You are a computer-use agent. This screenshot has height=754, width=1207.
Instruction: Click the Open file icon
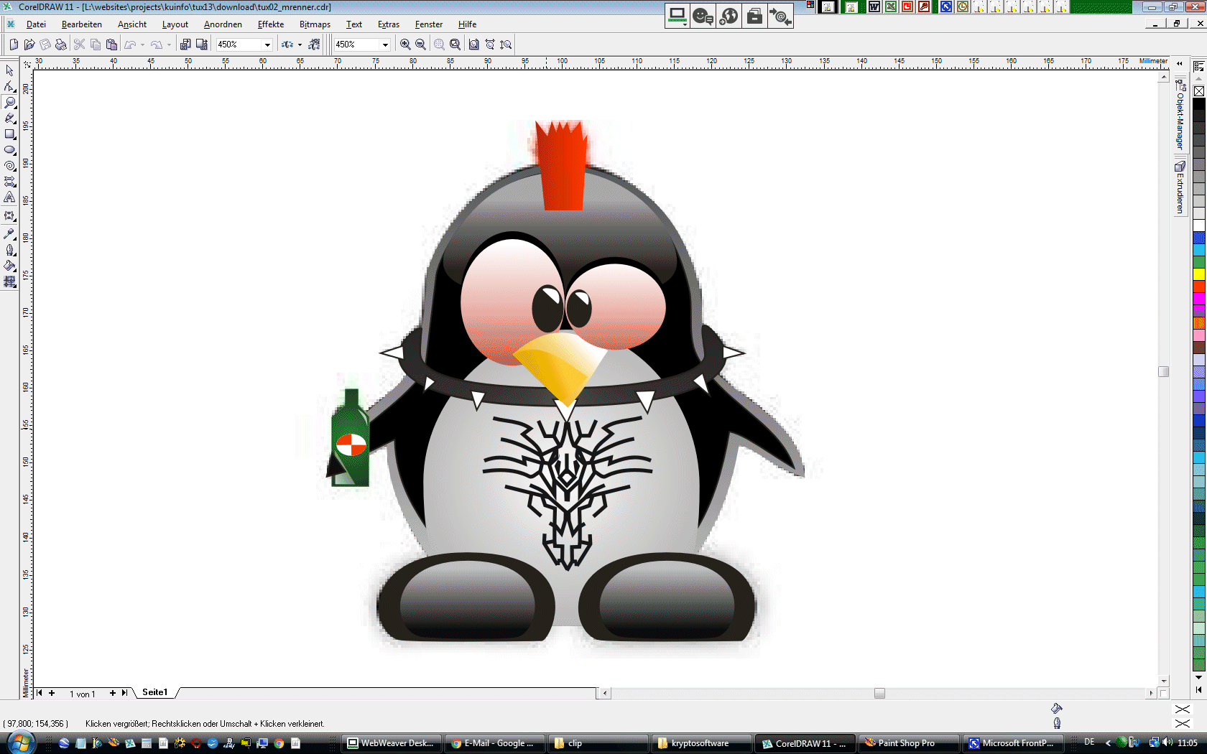click(29, 45)
